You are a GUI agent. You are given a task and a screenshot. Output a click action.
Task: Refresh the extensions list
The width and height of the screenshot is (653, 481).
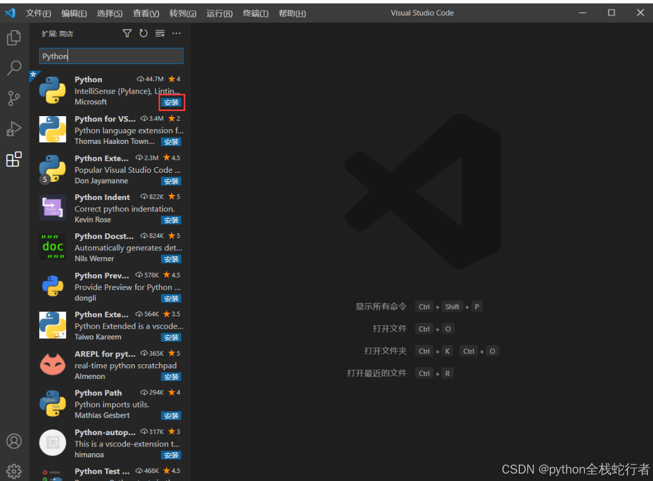tap(143, 33)
